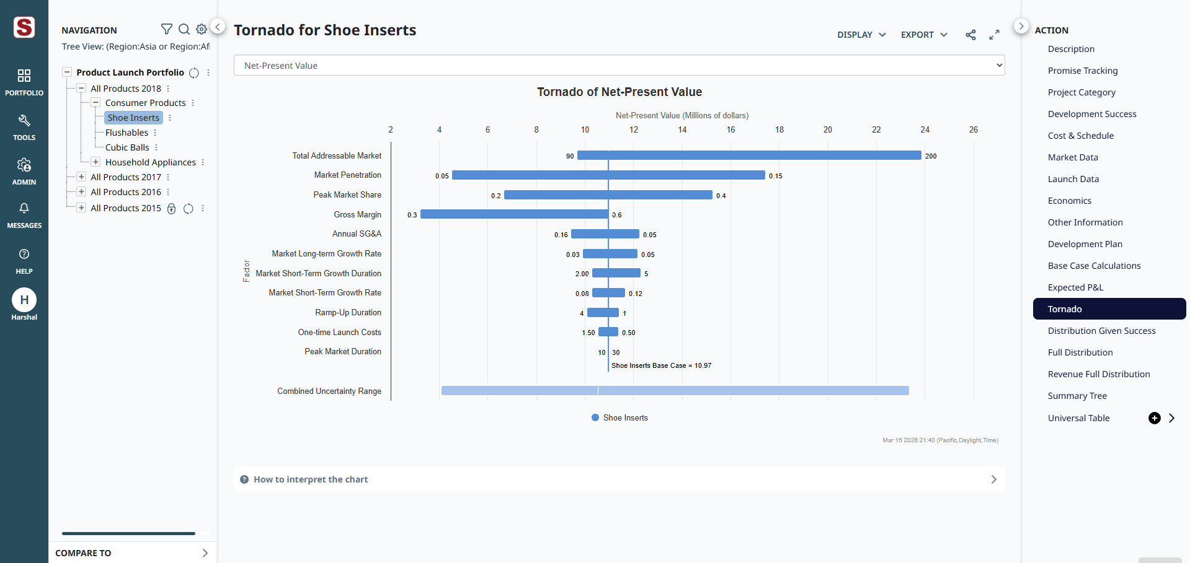
Task: Click the filter funnel icon in Navigation
Action: tap(166, 29)
